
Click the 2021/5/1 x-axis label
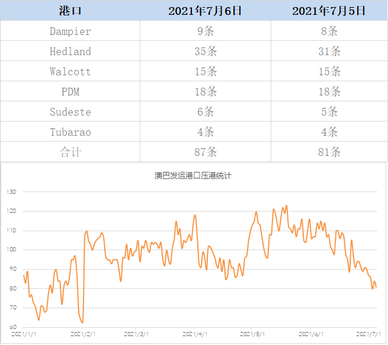pyautogui.click(x=252, y=334)
